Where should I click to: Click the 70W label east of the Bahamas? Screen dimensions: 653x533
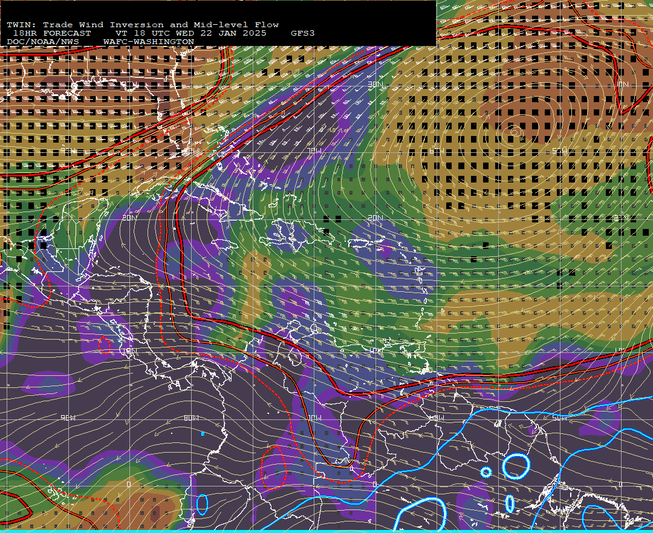314,150
